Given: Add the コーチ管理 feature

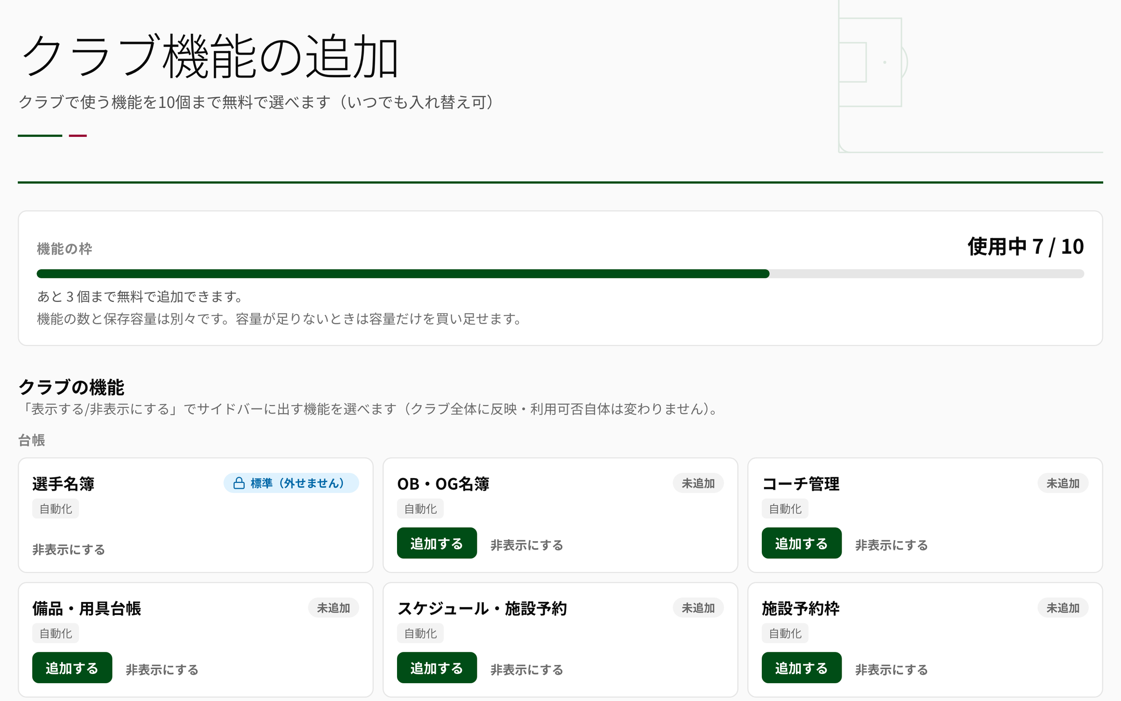Looking at the screenshot, I should pyautogui.click(x=802, y=543).
